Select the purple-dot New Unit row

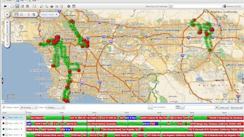(13, 118)
